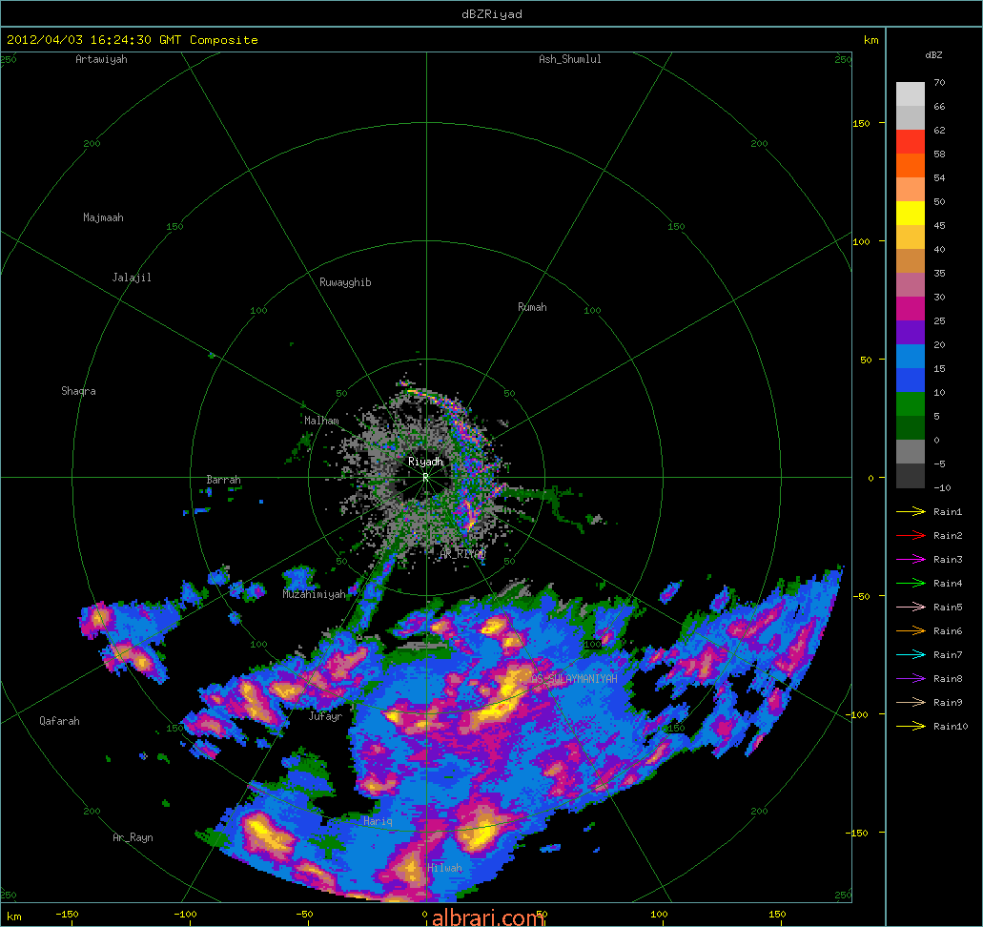Image resolution: width=983 pixels, height=927 pixels.
Task: Click the Shaqra label
Action: click(x=78, y=391)
